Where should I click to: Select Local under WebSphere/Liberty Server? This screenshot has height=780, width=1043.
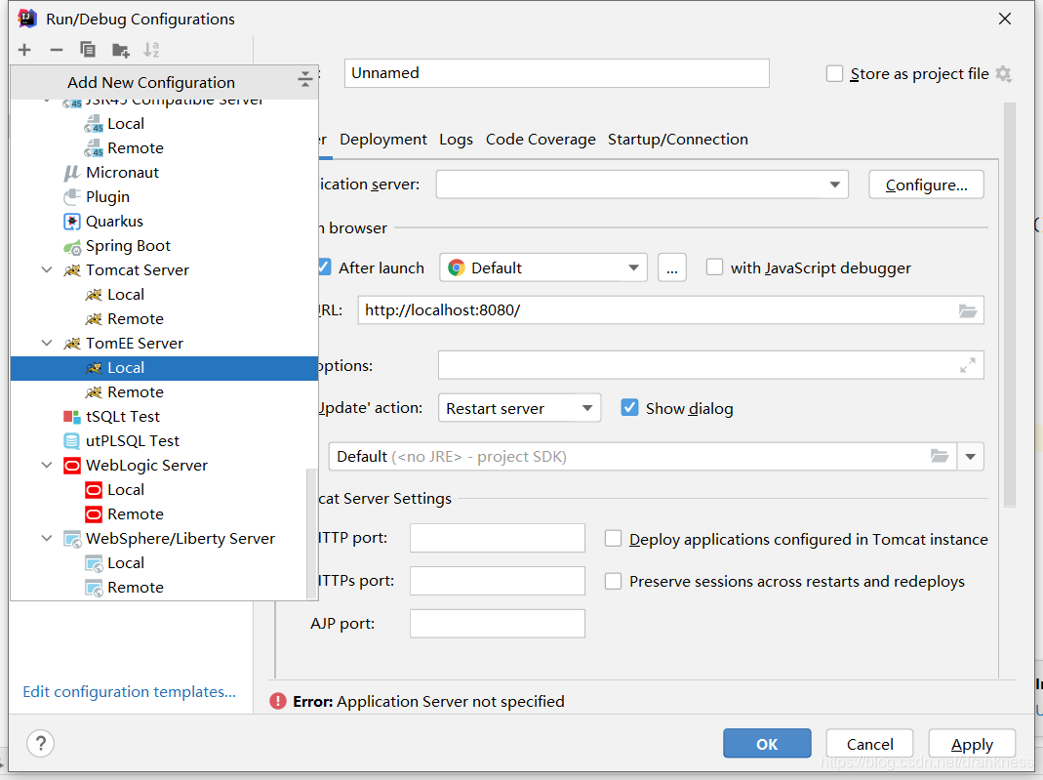[x=126, y=563]
